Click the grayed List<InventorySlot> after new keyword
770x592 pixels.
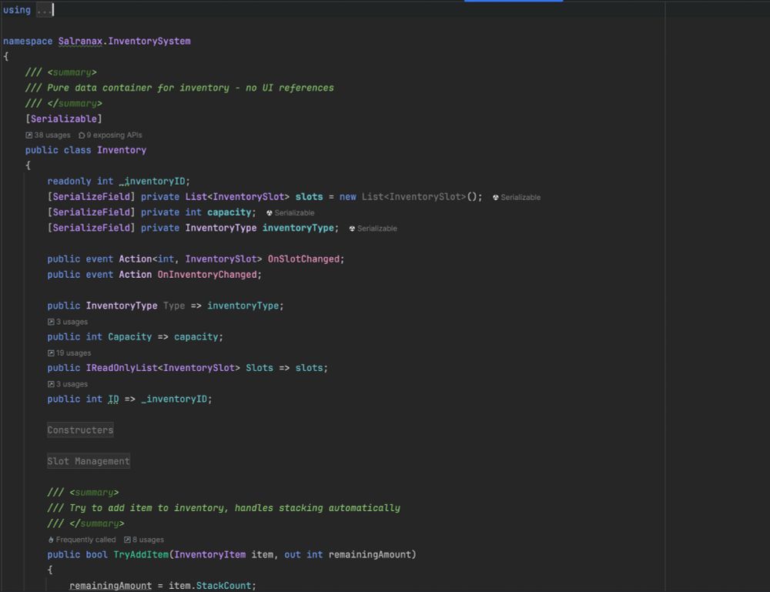pos(413,197)
